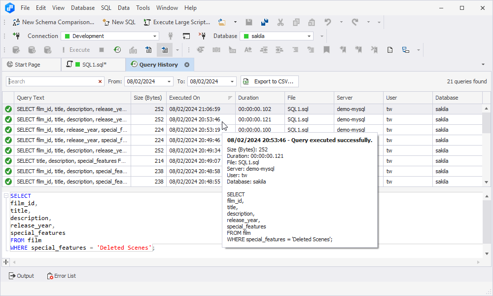493x296 pixels.
Task: Click New Schema Comparison toolbar button
Action: pyautogui.click(x=53, y=22)
